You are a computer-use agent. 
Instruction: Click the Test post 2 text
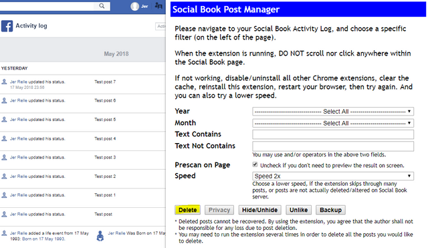click(x=105, y=176)
